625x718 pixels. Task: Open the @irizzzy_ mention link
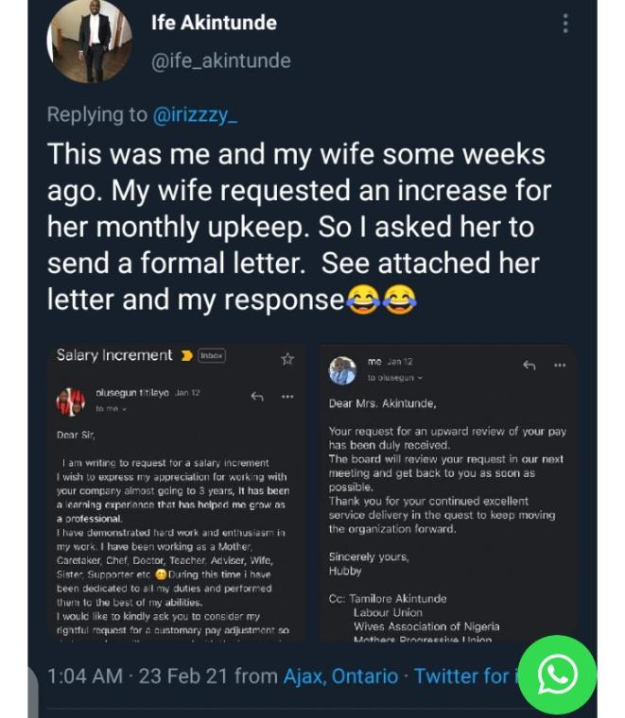(x=196, y=114)
